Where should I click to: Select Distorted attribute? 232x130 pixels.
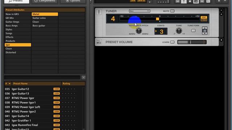pos(18,52)
